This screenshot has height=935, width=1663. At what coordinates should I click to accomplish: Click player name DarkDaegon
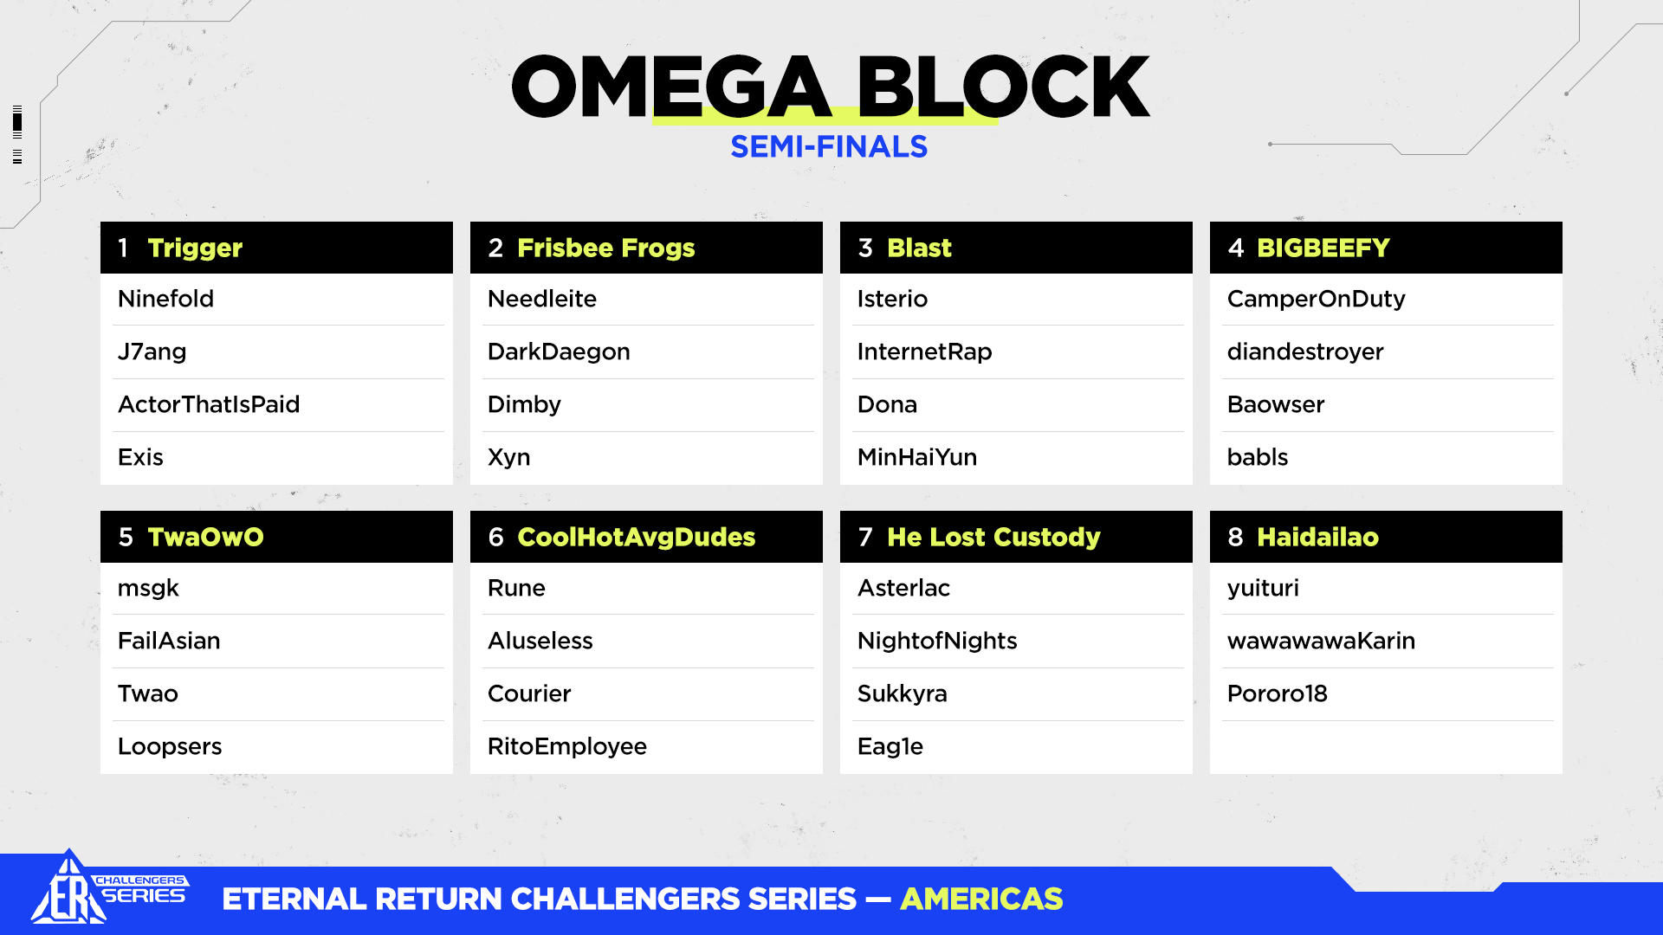click(x=559, y=351)
